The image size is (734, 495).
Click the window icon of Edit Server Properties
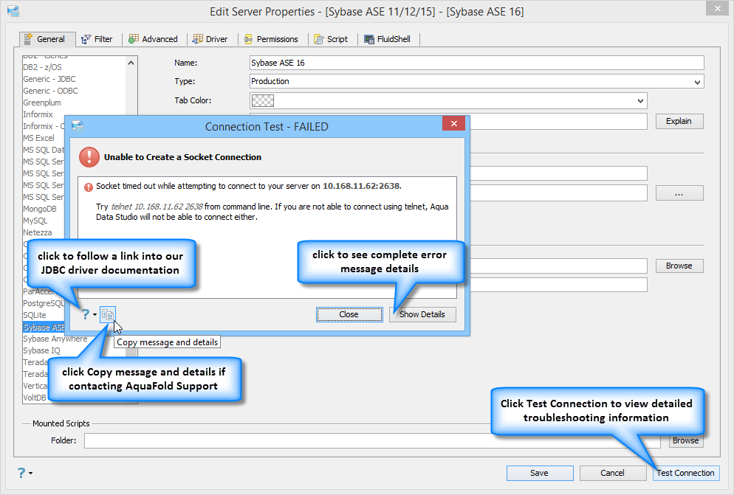(x=13, y=11)
